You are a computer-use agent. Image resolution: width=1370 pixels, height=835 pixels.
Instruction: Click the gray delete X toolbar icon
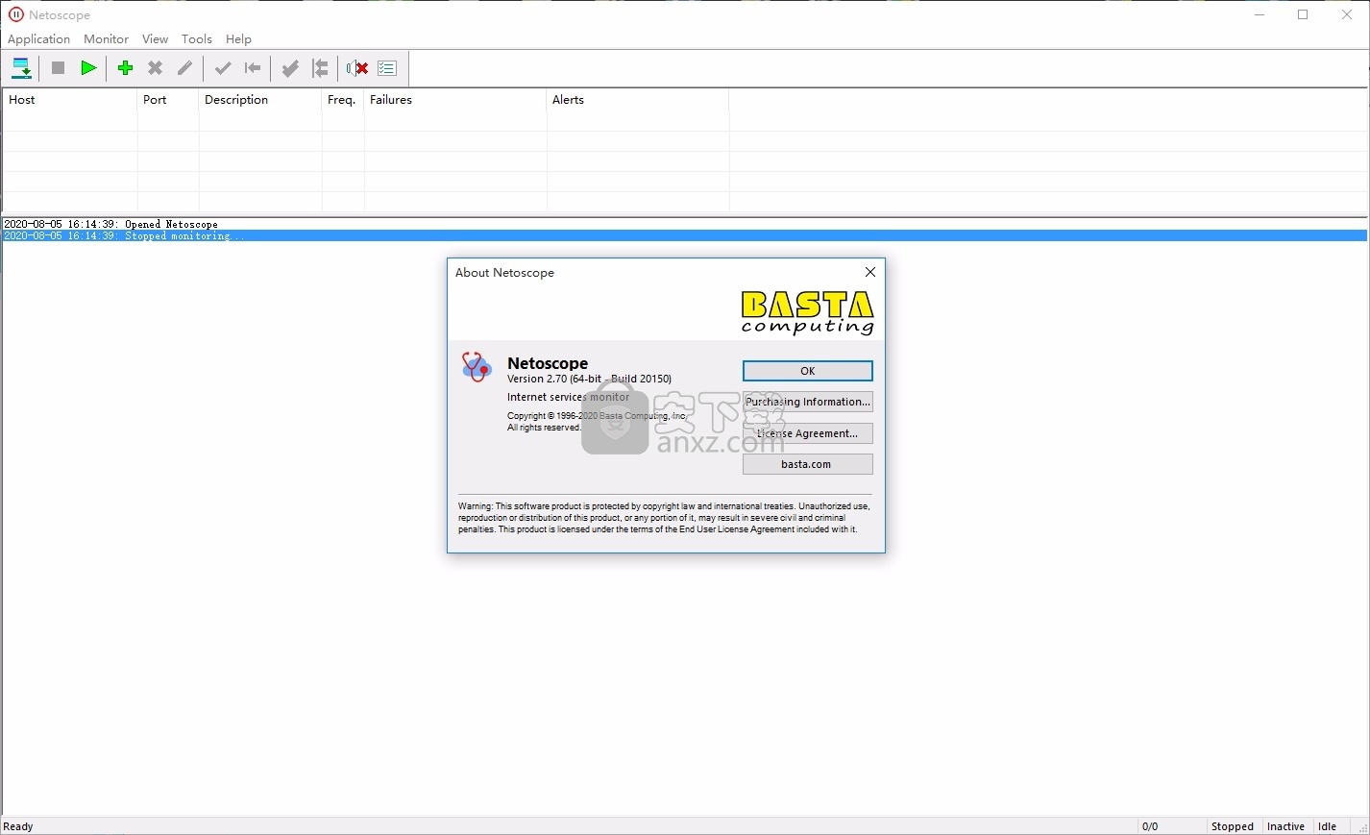point(155,68)
